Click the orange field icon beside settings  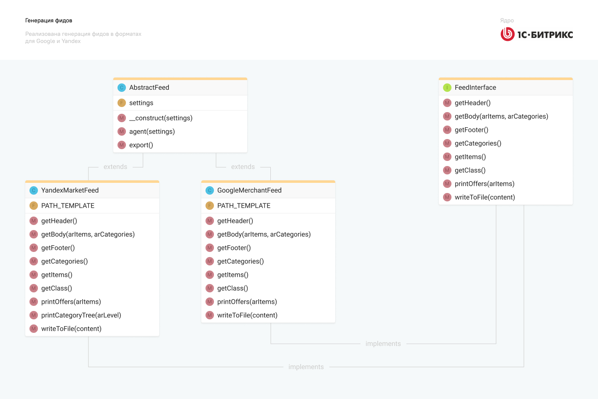[122, 103]
